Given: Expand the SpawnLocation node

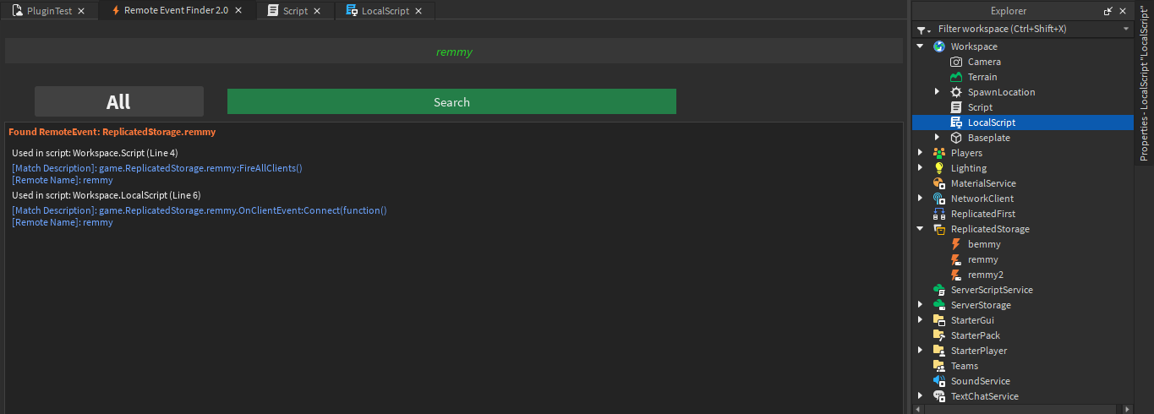Looking at the screenshot, I should (x=937, y=92).
